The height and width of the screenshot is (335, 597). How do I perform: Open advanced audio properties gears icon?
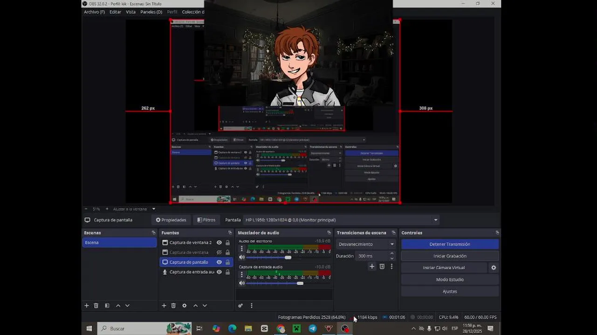coord(240,306)
